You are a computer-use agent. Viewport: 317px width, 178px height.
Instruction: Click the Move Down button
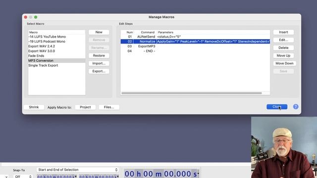coord(284,63)
